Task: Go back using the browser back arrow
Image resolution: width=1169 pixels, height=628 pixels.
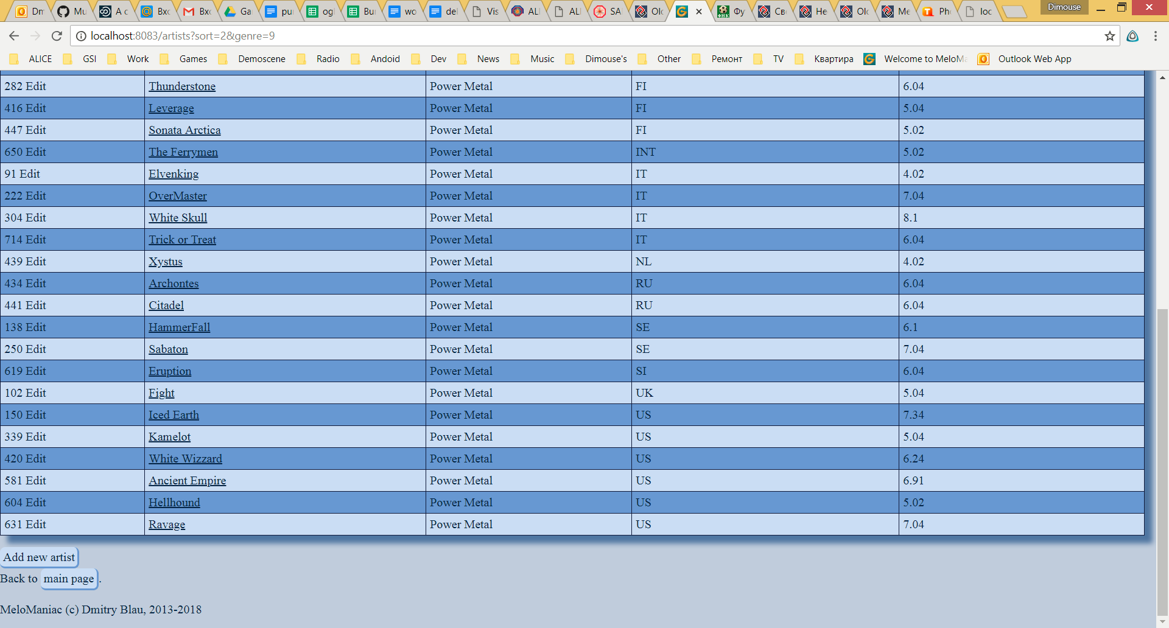Action: tap(14, 36)
